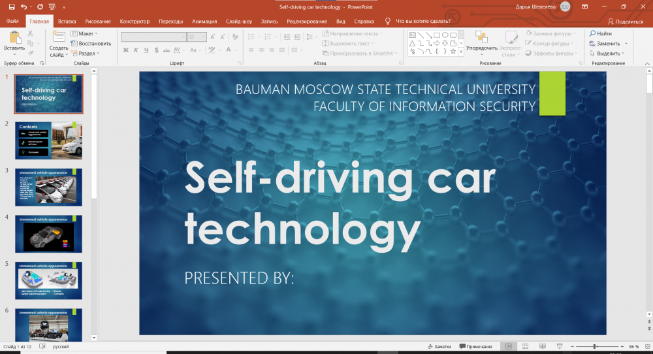Toggle justify text alignment
This screenshot has width=653, height=354.
(x=282, y=50)
